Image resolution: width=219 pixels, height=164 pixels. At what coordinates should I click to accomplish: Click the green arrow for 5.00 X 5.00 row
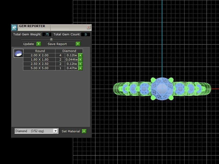point(80,68)
